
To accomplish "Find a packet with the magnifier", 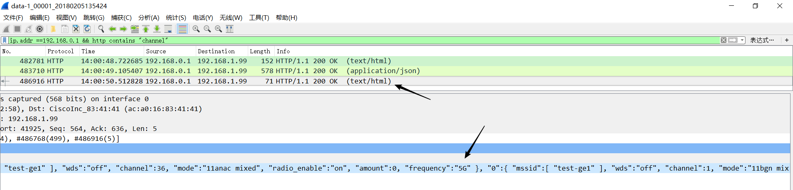I will 101,29.
